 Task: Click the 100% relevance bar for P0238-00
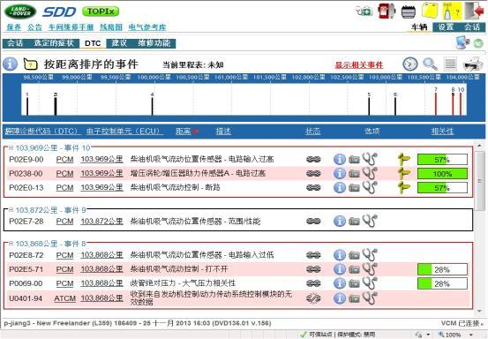click(x=442, y=174)
